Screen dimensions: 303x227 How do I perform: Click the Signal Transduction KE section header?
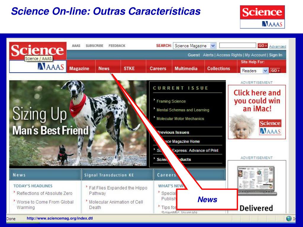pyautogui.click(x=117, y=175)
